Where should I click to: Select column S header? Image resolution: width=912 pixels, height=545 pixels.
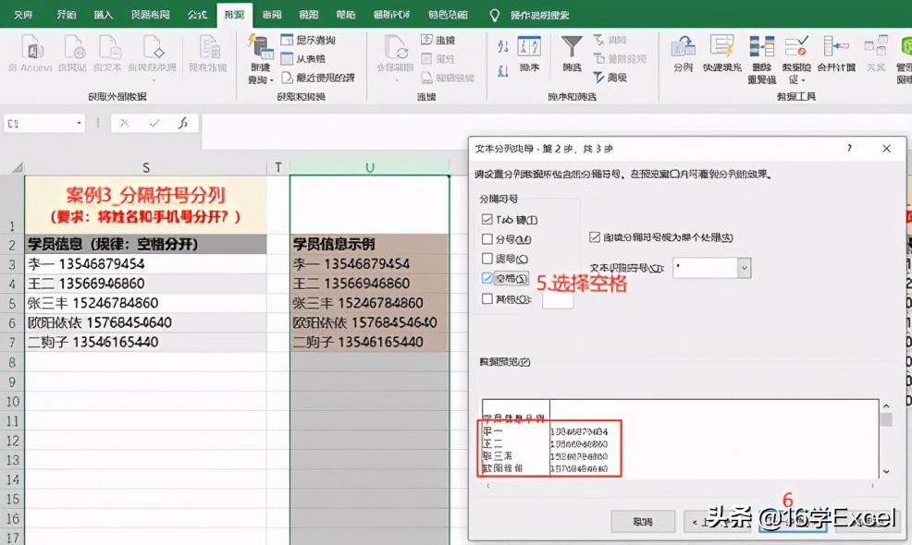[x=146, y=167]
